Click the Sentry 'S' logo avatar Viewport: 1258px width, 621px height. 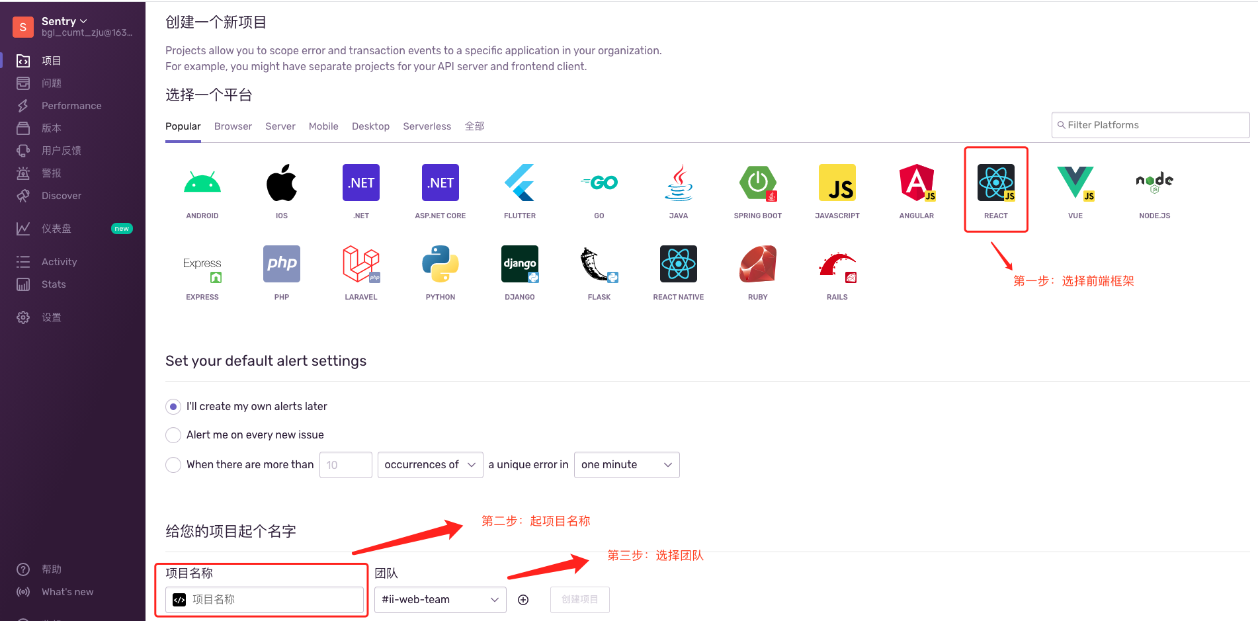pyautogui.click(x=23, y=27)
